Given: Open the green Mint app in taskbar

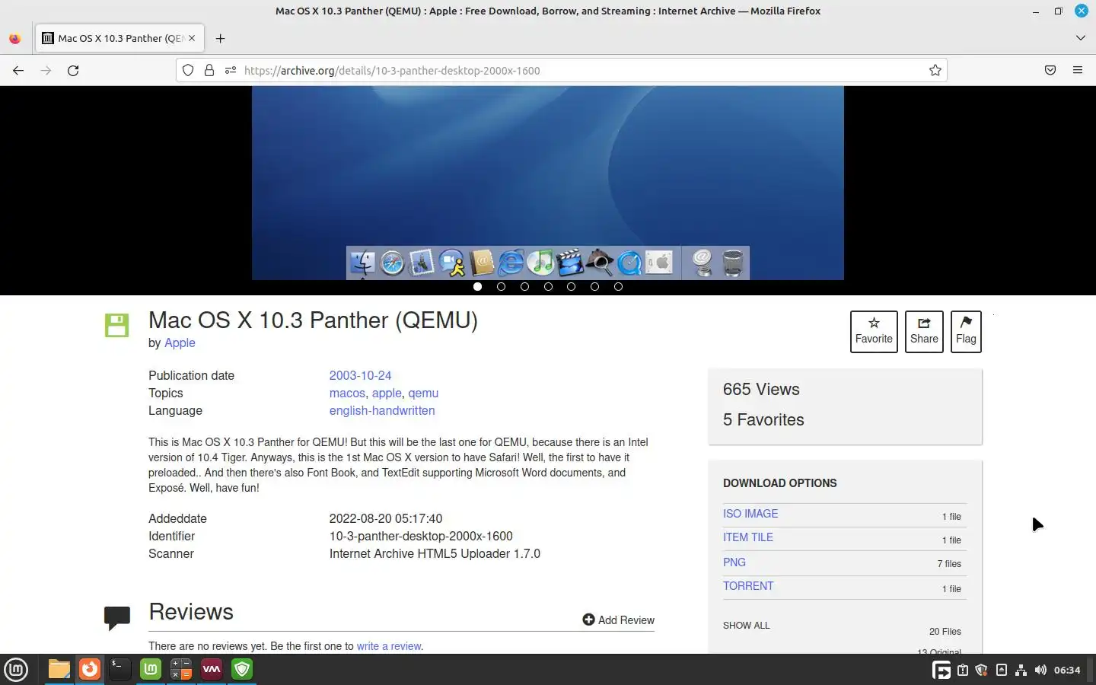Looking at the screenshot, I should pos(151,669).
